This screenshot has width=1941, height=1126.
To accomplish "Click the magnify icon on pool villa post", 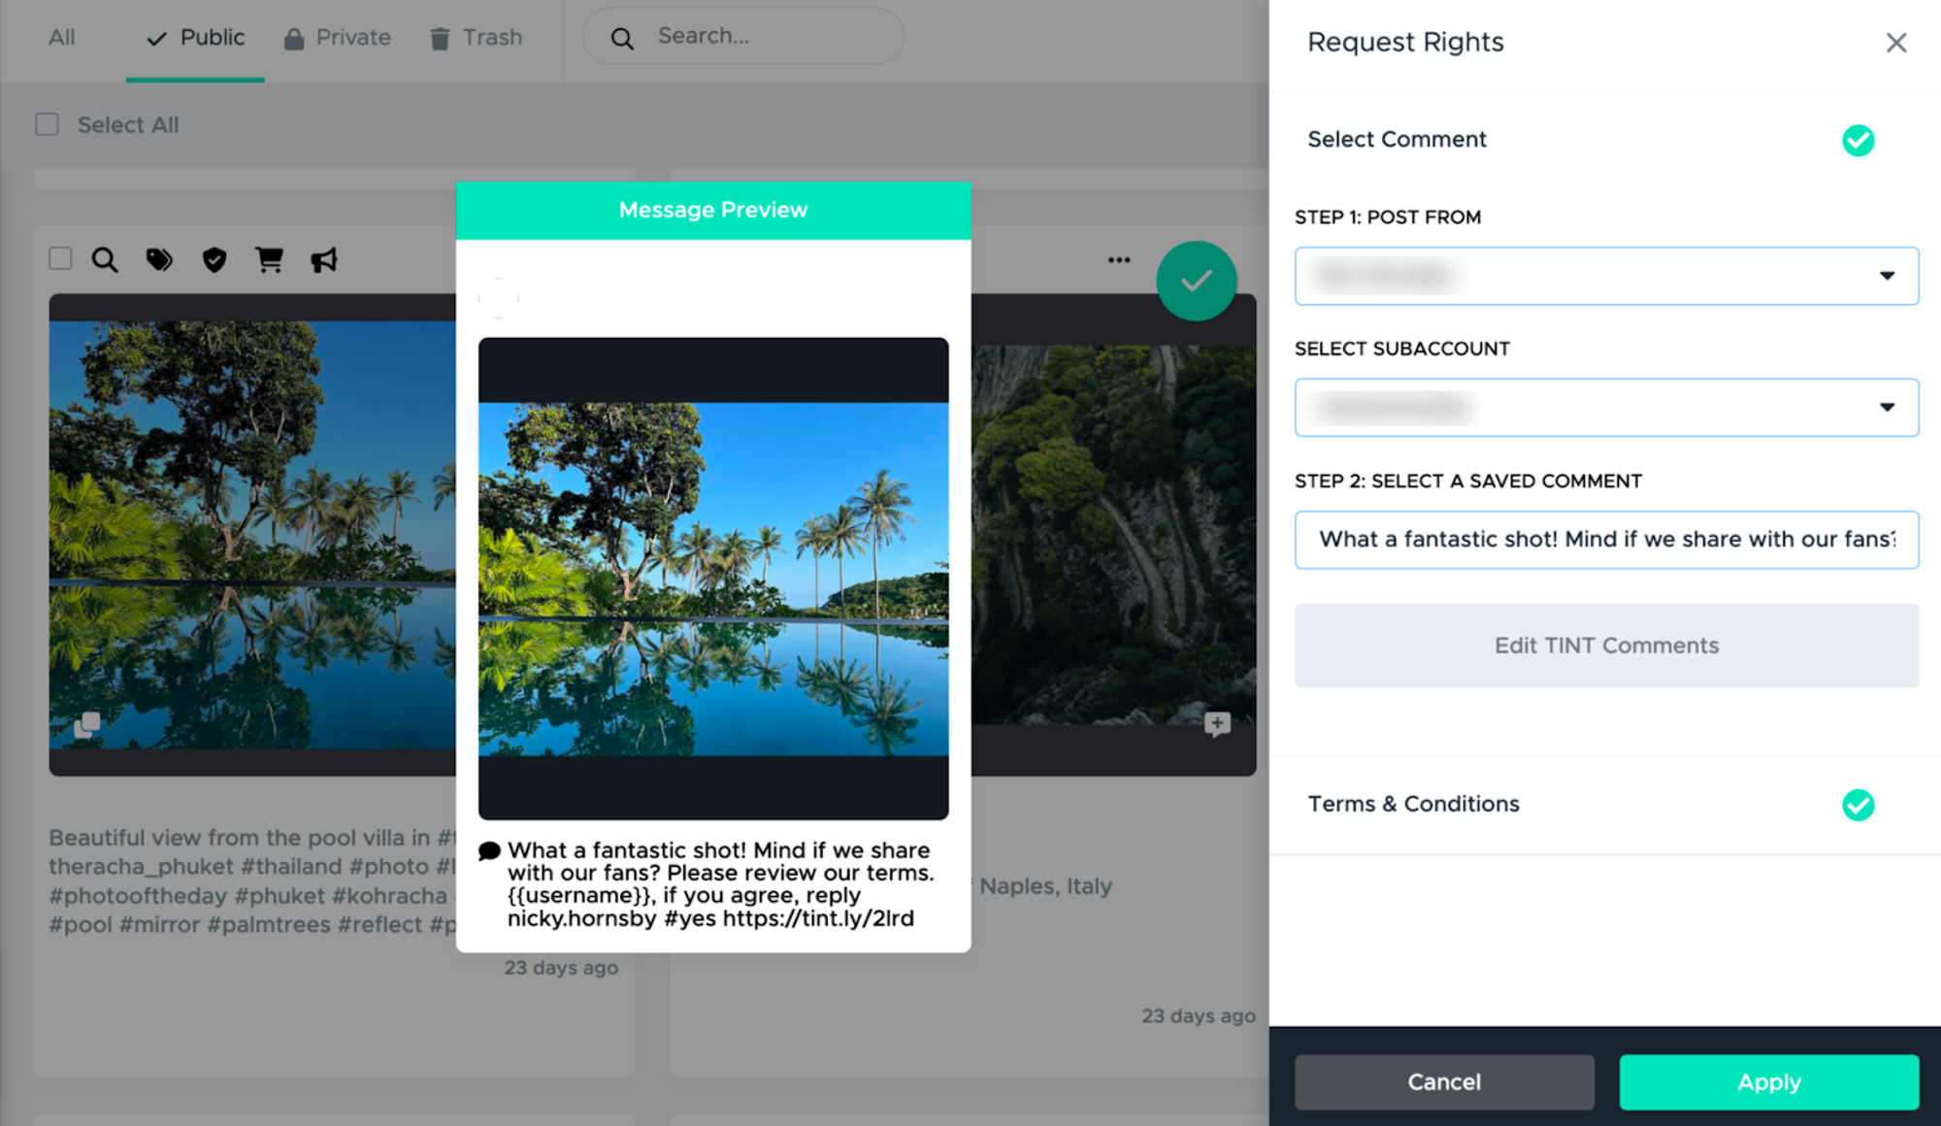I will [105, 259].
